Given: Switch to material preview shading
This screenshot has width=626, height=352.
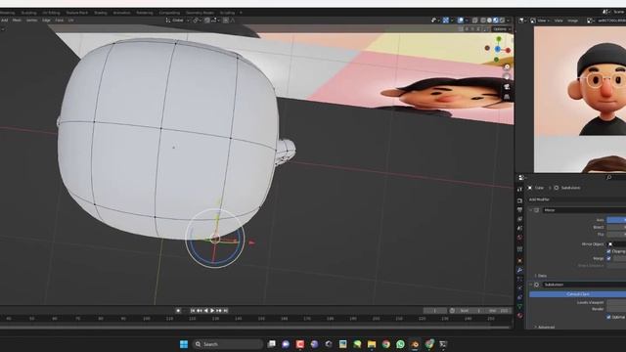Looking at the screenshot, I should tap(496, 20).
